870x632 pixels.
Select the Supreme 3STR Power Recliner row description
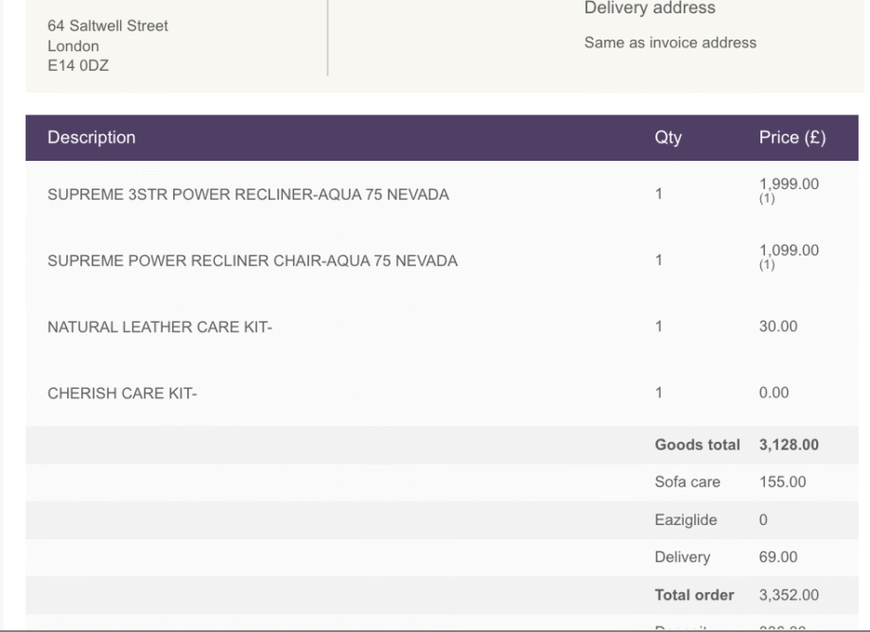tap(248, 196)
